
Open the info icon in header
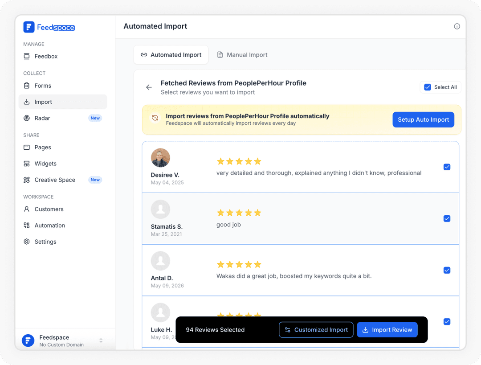tap(457, 26)
